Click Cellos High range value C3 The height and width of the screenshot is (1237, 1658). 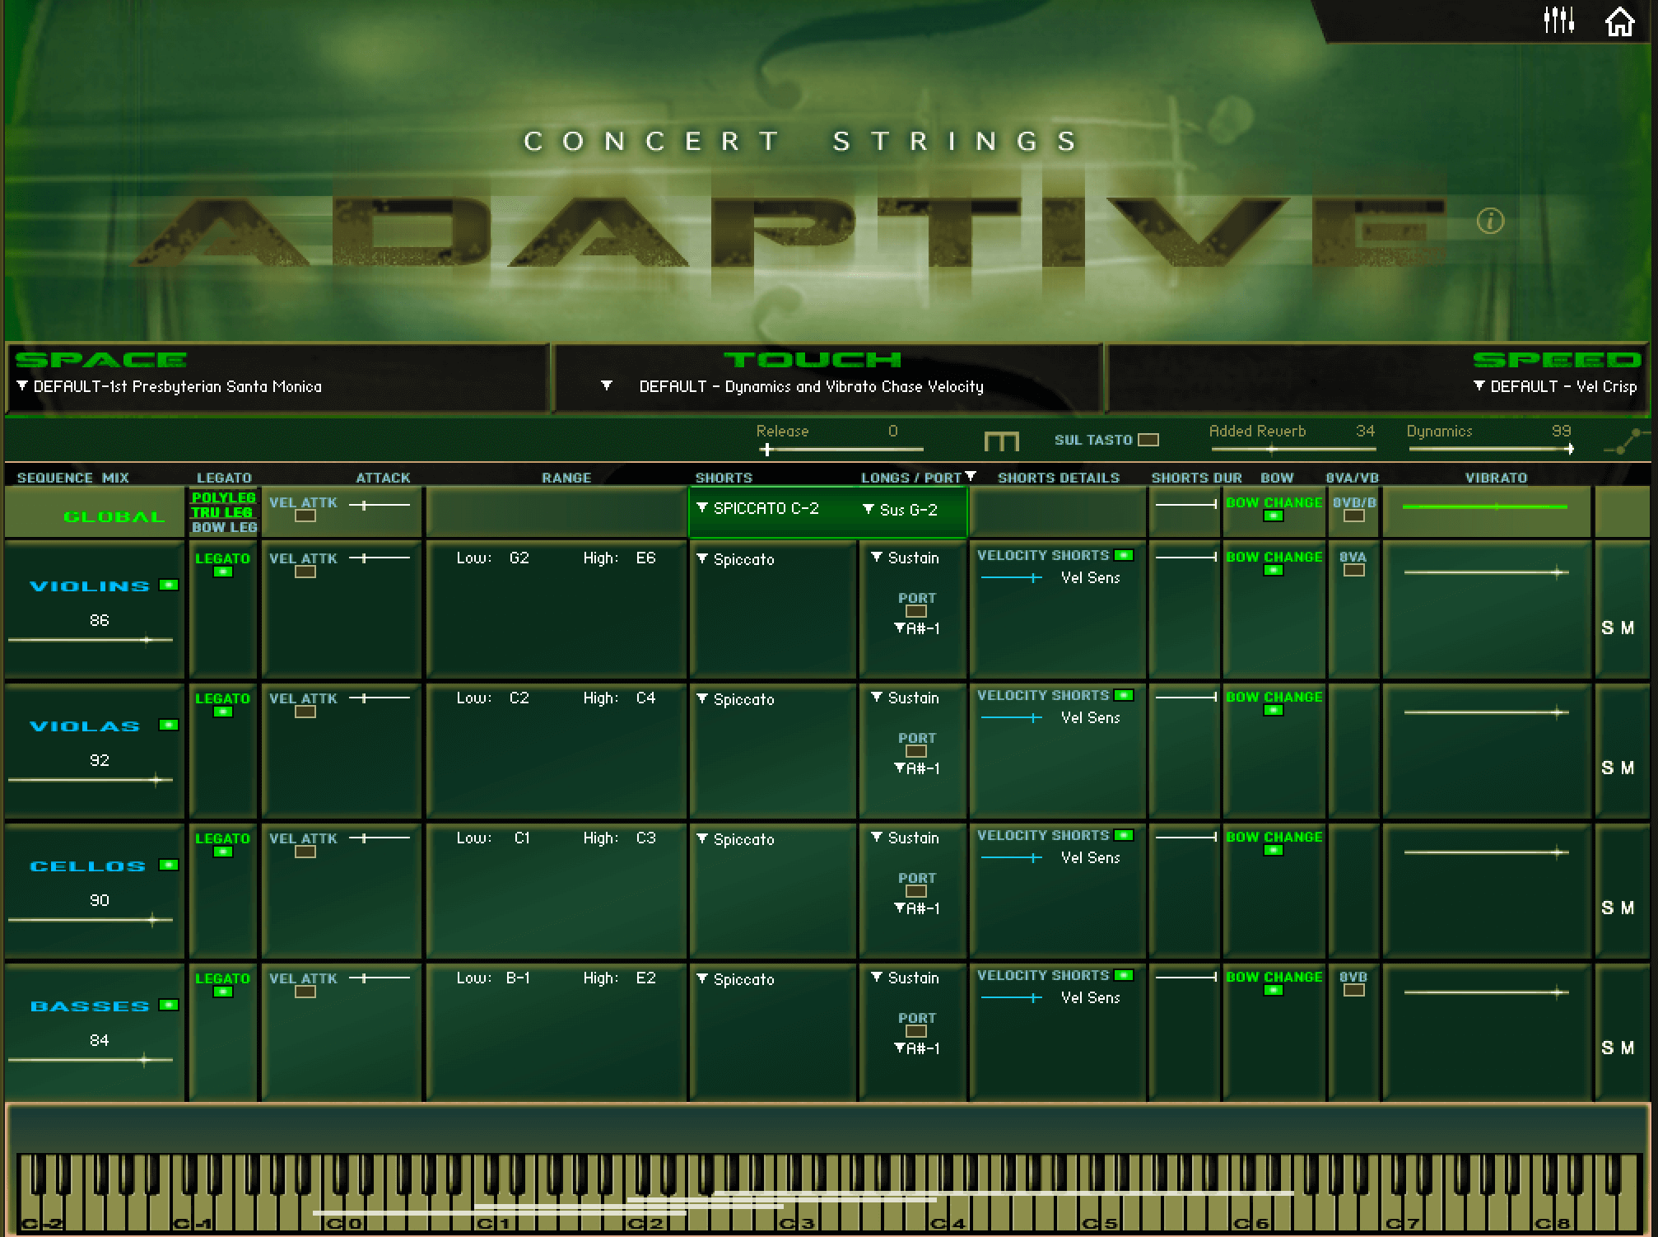(x=645, y=838)
